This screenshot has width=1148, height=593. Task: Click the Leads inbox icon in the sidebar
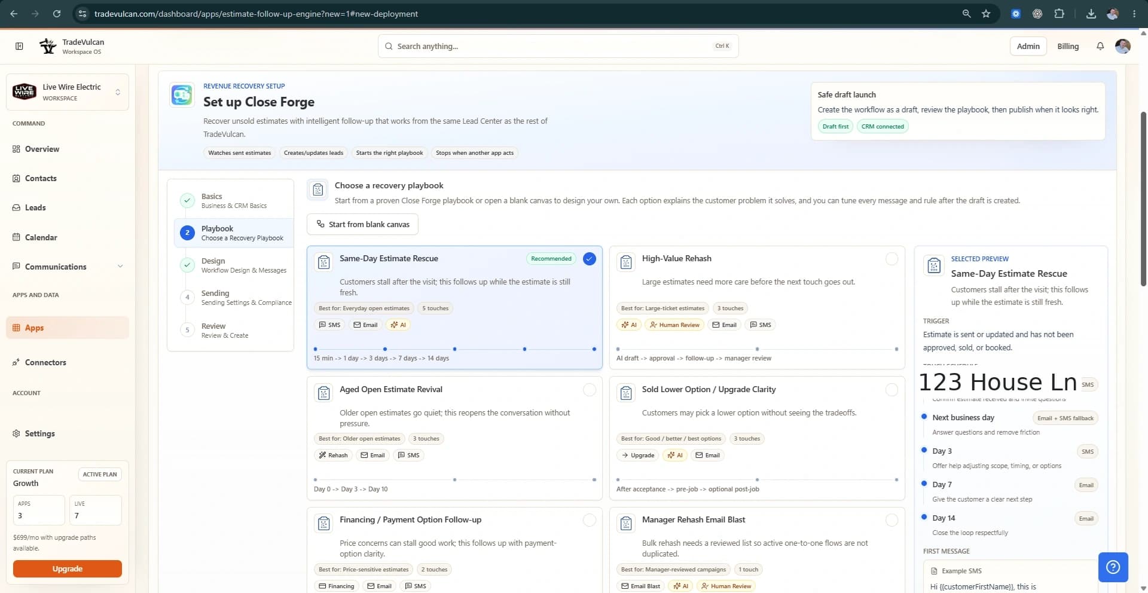coord(16,207)
